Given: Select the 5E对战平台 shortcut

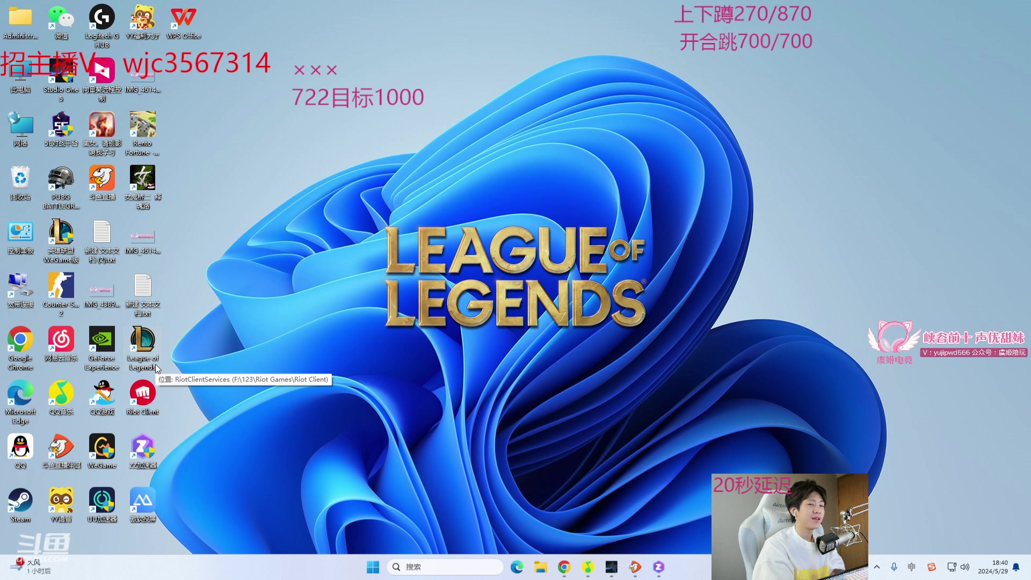Looking at the screenshot, I should [61, 129].
